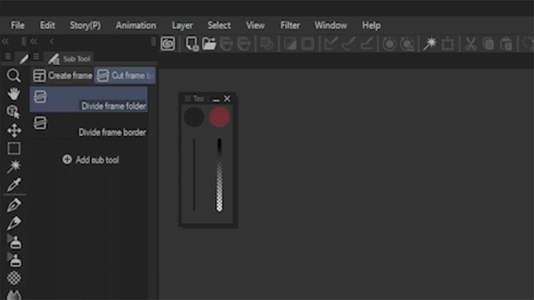This screenshot has width=534, height=300.
Task: Click the Paste clipboard icon
Action: [x=506, y=44]
